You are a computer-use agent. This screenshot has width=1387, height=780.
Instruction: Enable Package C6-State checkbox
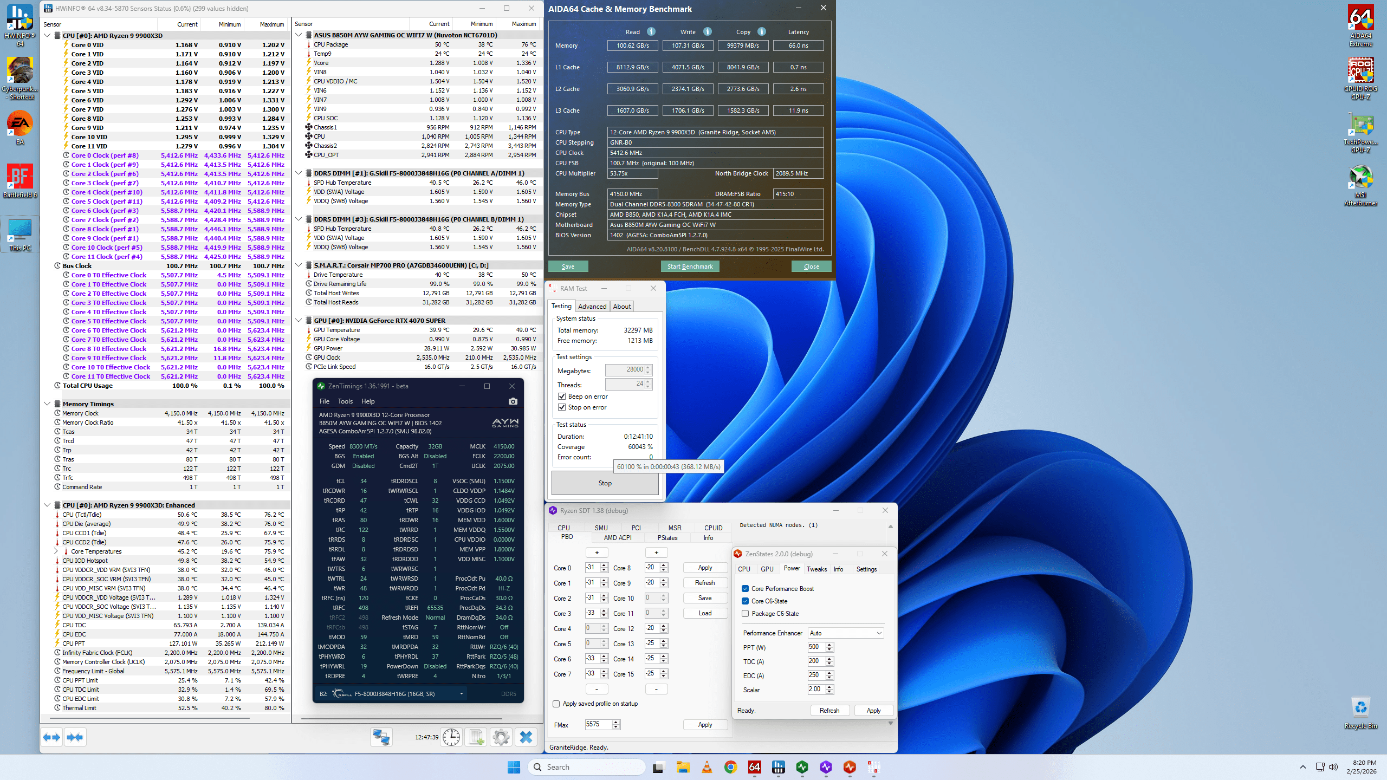coord(746,614)
